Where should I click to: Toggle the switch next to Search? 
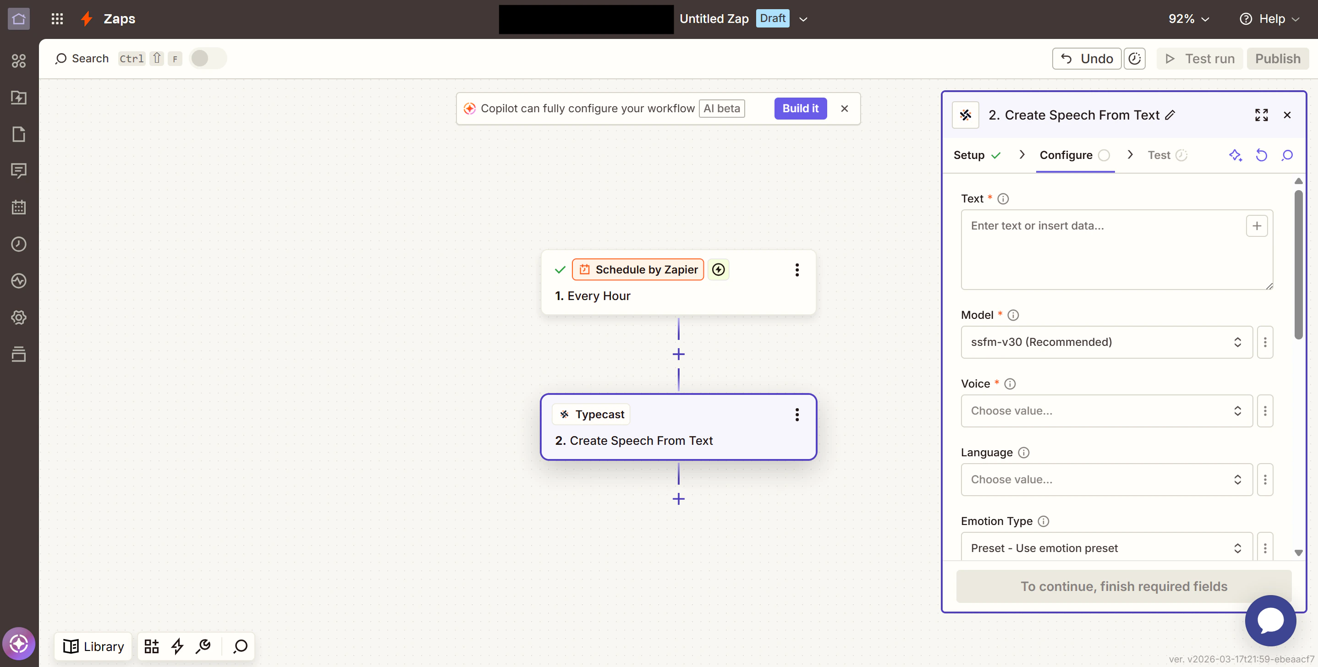tap(207, 58)
